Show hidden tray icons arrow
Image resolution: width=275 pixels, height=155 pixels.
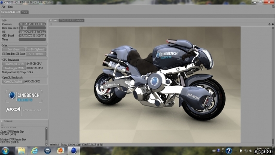point(236,151)
